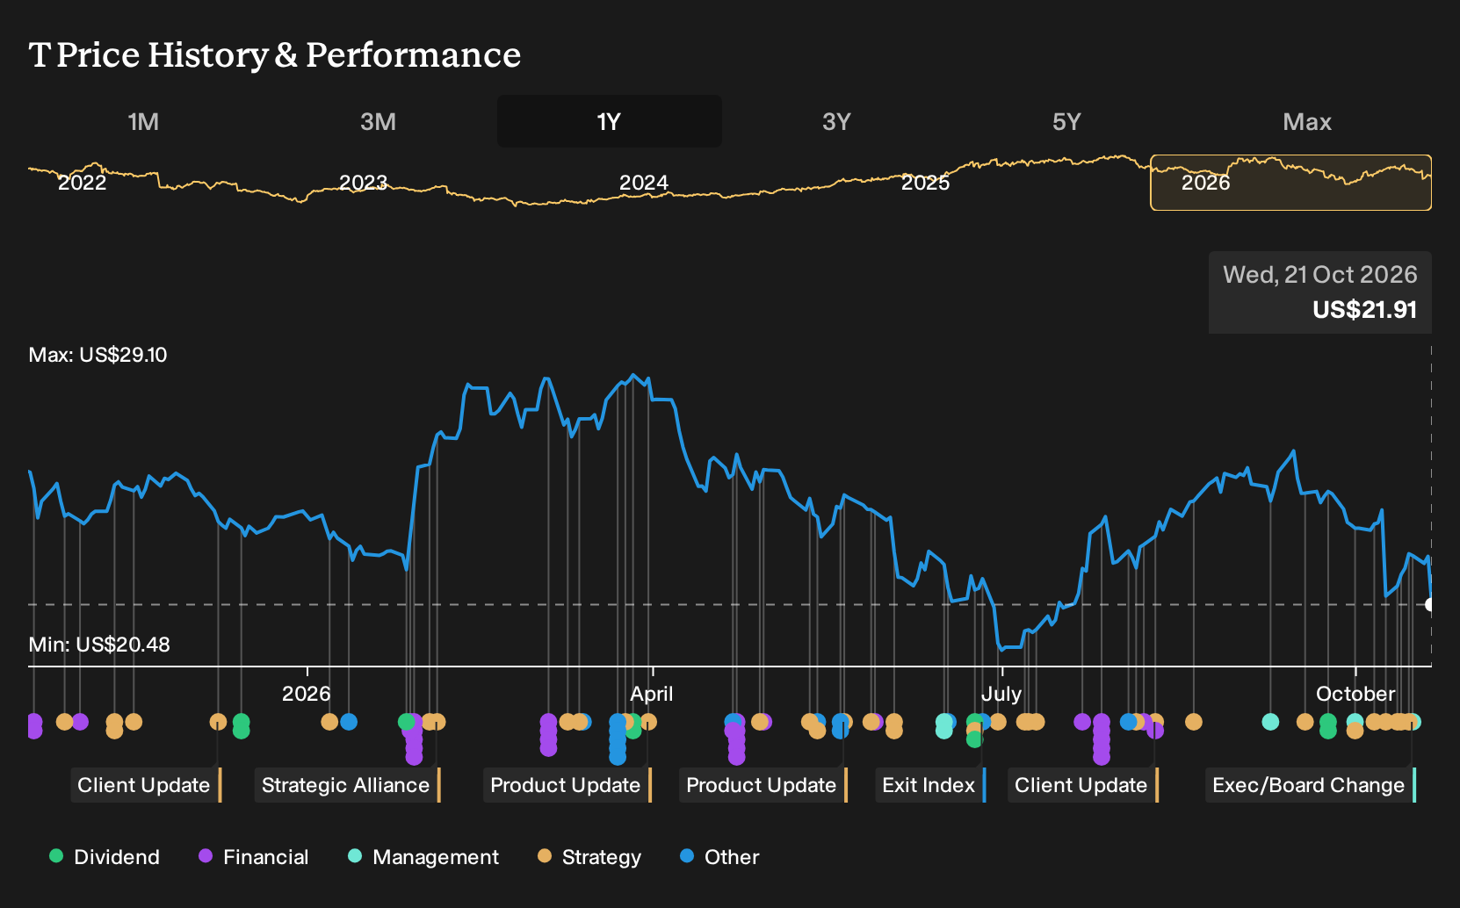Open the Client Update label after July
1460x908 pixels.
coord(1082,785)
